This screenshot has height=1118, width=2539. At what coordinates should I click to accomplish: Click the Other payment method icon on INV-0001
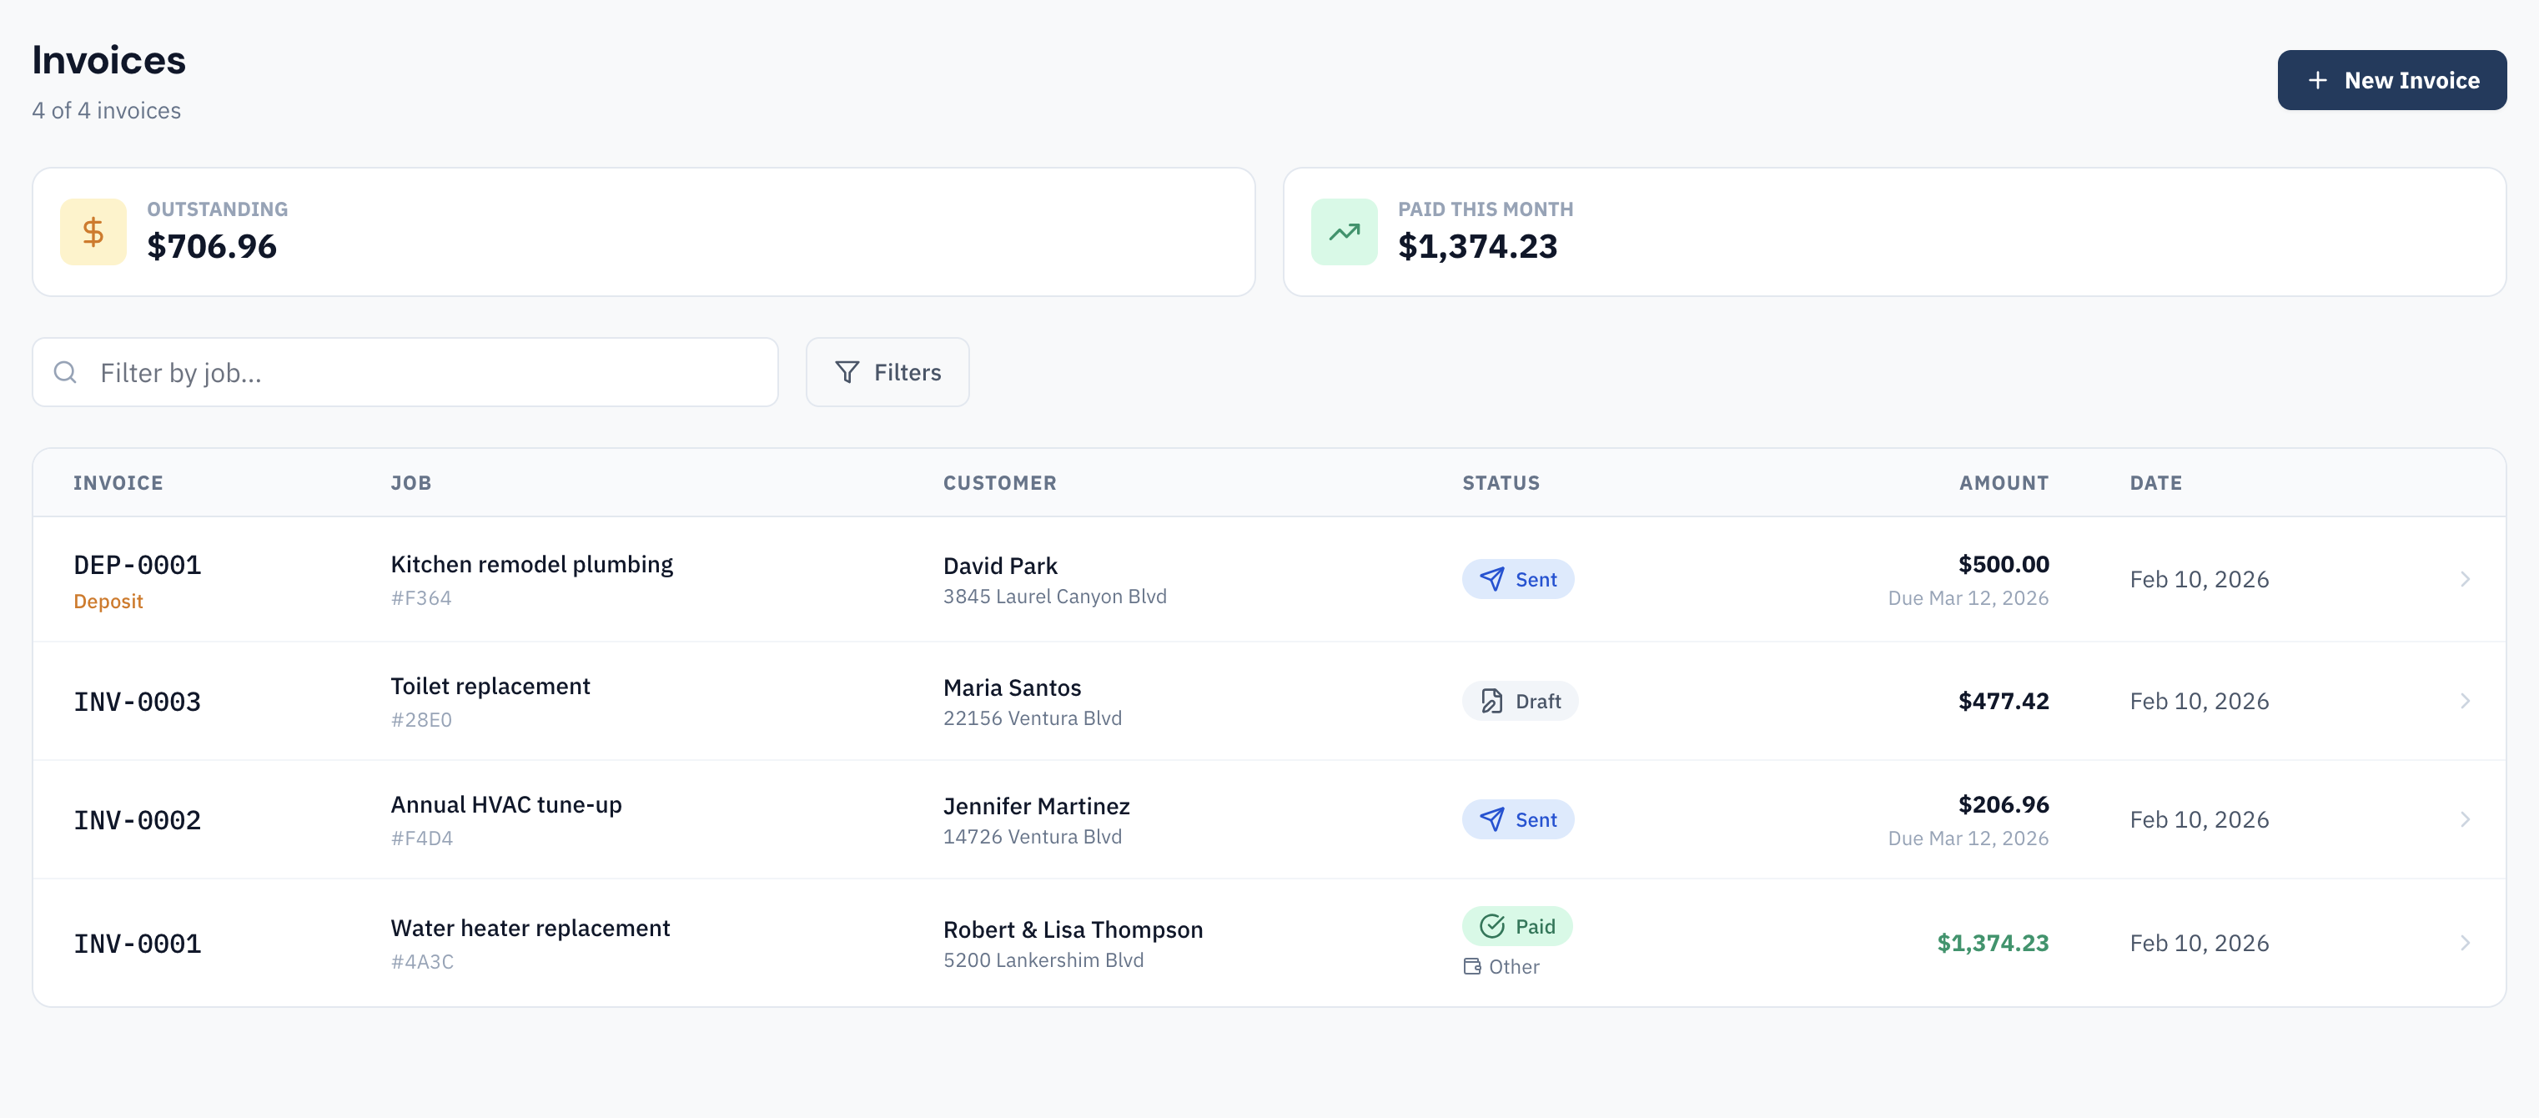(1471, 966)
